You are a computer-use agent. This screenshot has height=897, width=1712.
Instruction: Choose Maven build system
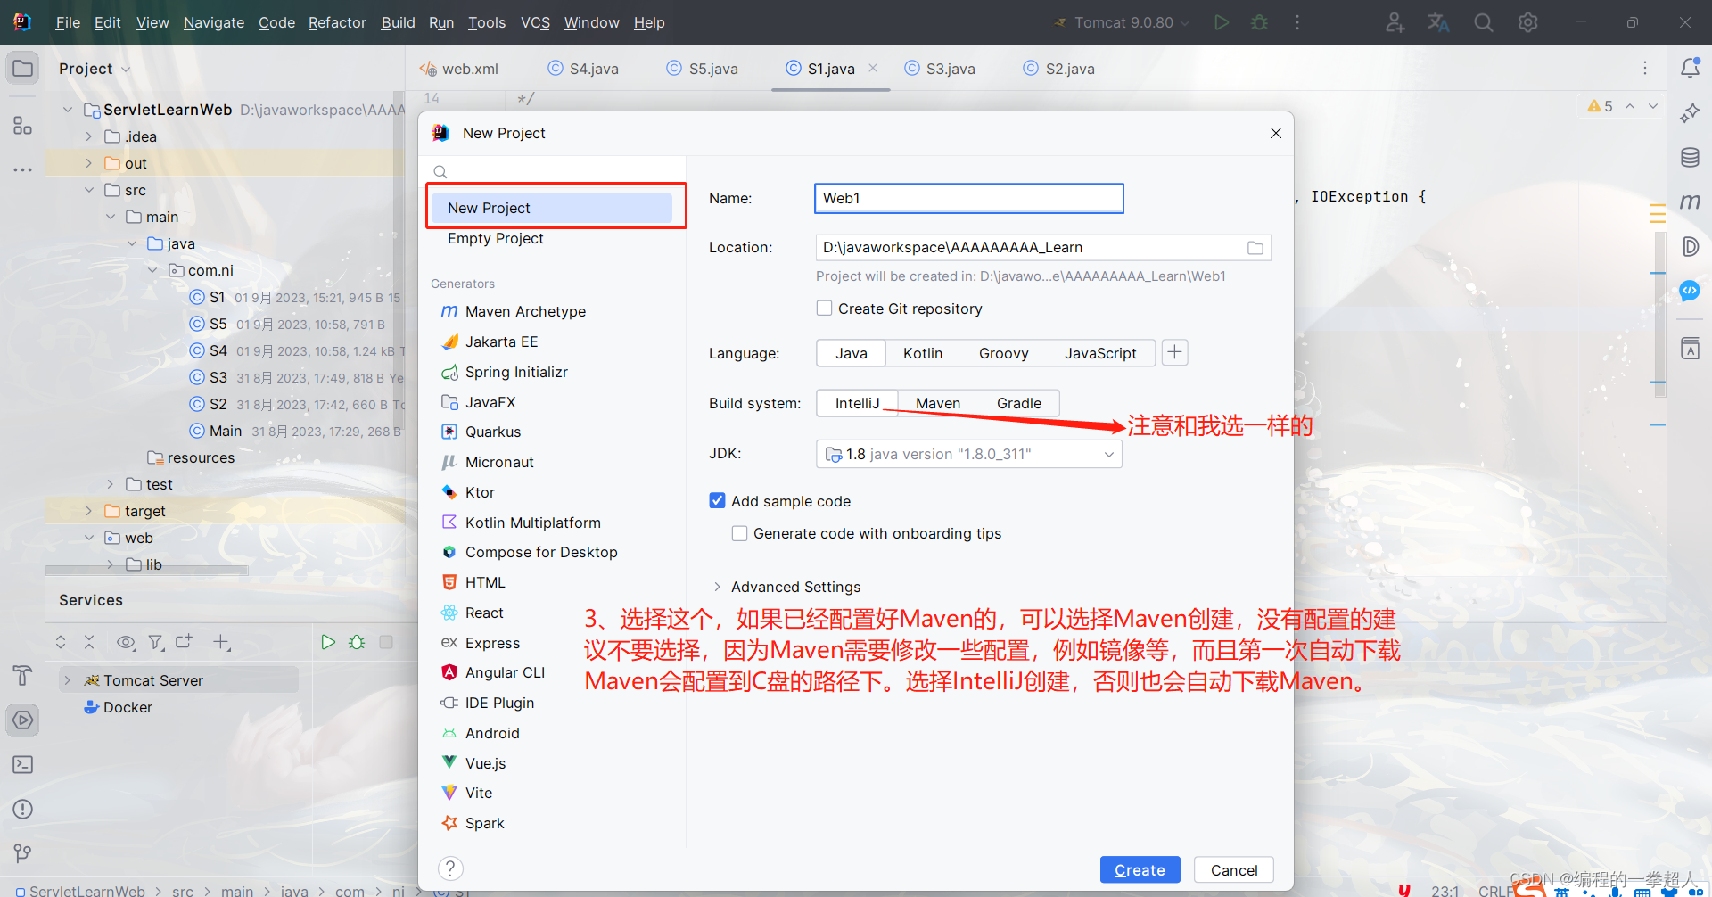point(938,403)
